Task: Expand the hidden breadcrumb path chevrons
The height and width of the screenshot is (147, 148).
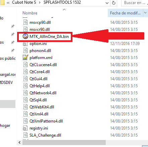Action: pyautogui.click(x=8, y=3)
